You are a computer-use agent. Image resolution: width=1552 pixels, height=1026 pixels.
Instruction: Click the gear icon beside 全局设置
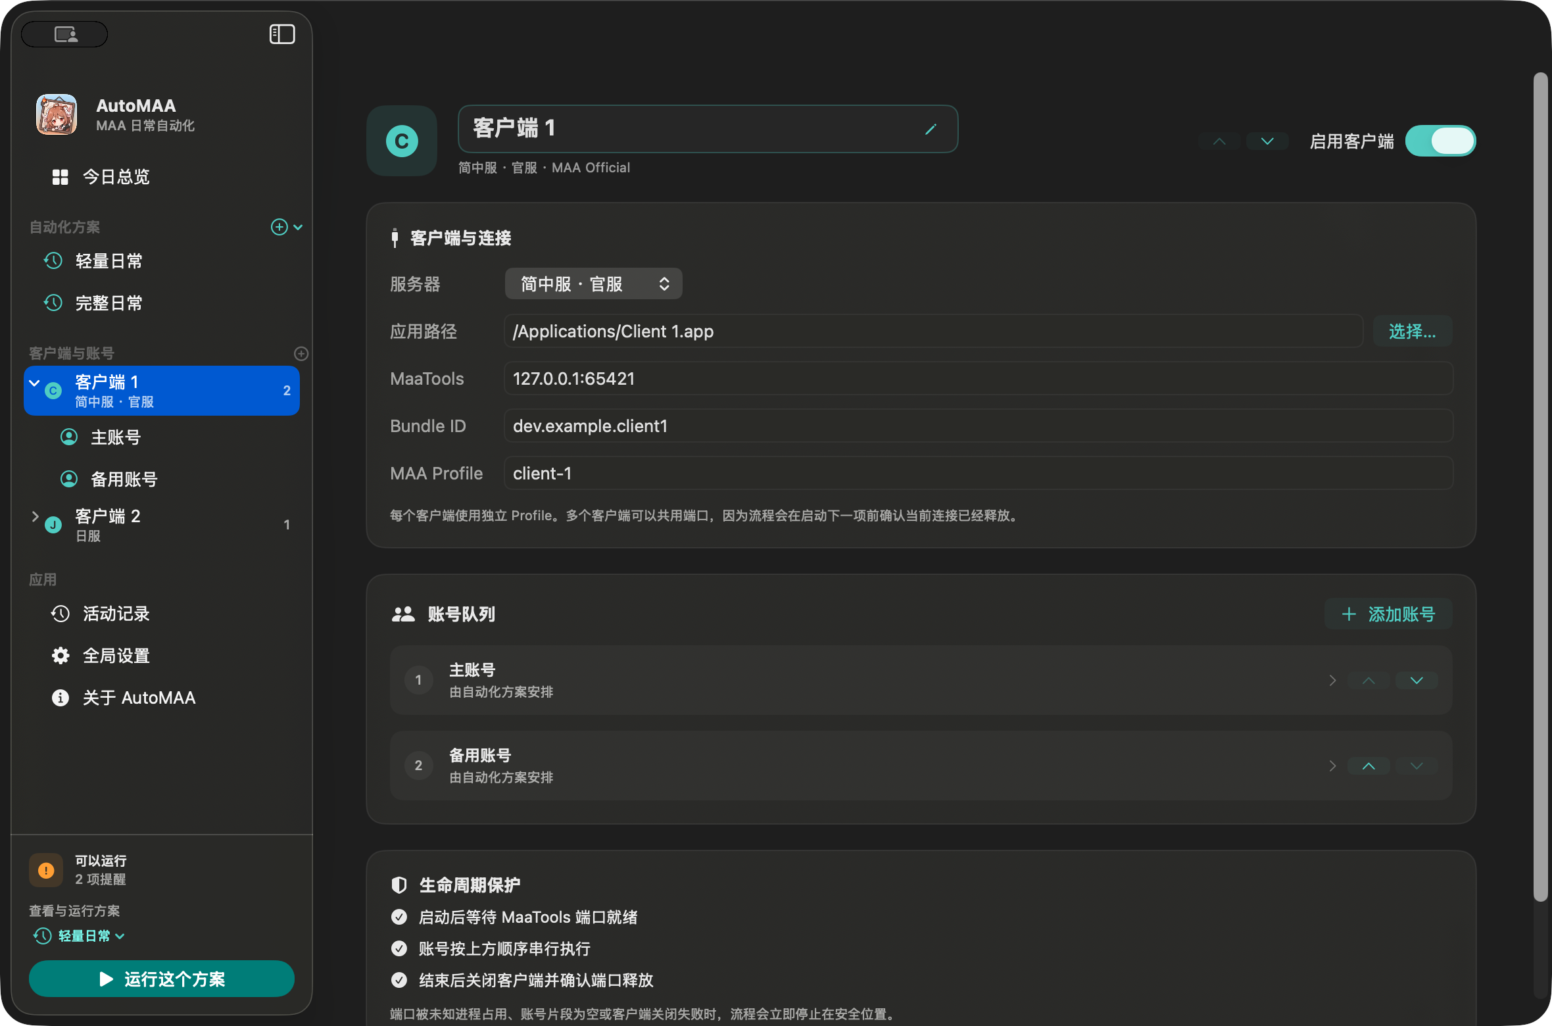coord(61,656)
